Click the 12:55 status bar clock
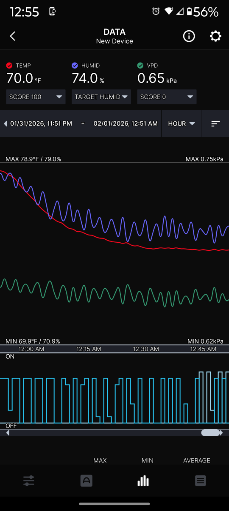 tap(24, 12)
